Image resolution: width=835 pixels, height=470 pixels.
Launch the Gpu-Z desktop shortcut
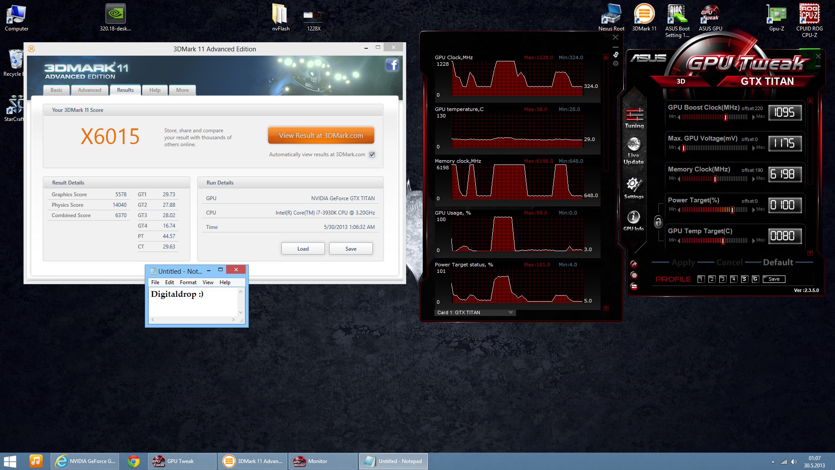[776, 18]
